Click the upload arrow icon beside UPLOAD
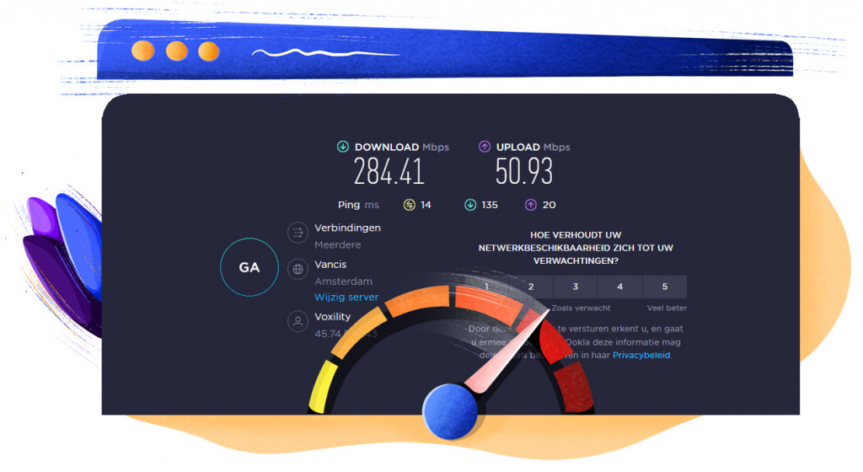Viewport: 863px width, 472px height. 485,147
